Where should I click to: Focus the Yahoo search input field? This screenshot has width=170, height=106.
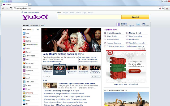coord(89,17)
